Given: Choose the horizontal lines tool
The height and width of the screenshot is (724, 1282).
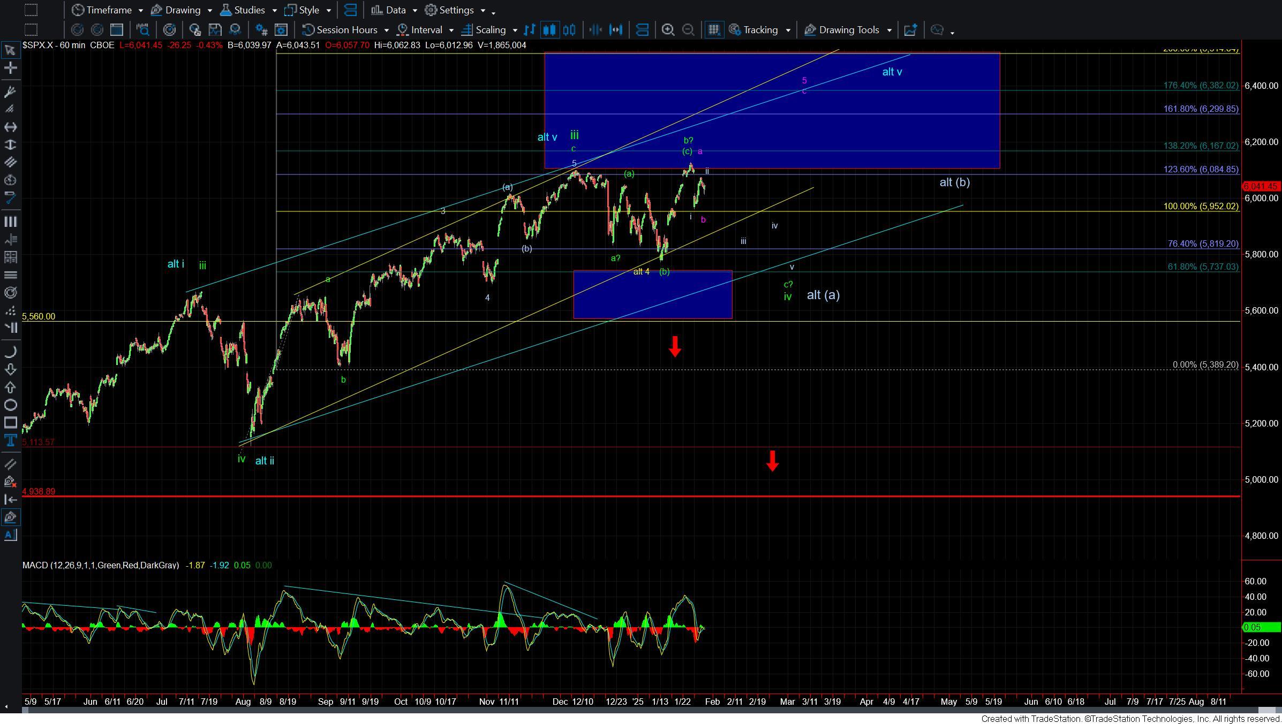Looking at the screenshot, I should coord(10,275).
